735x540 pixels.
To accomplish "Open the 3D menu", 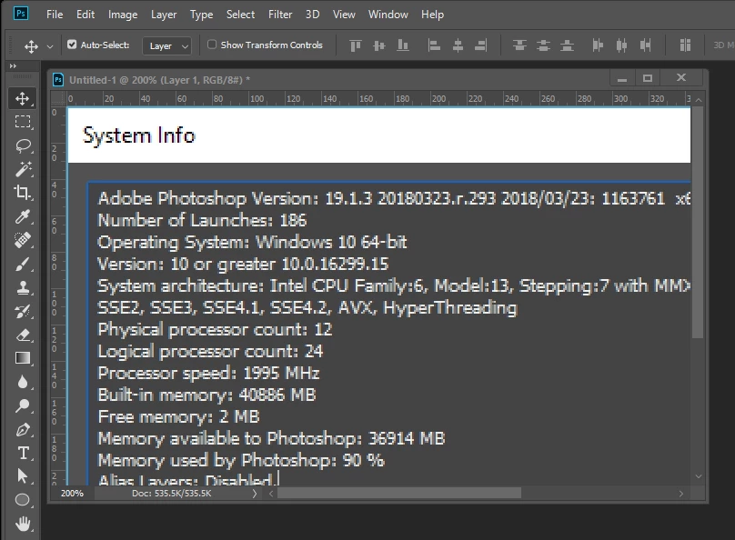I will (x=313, y=15).
